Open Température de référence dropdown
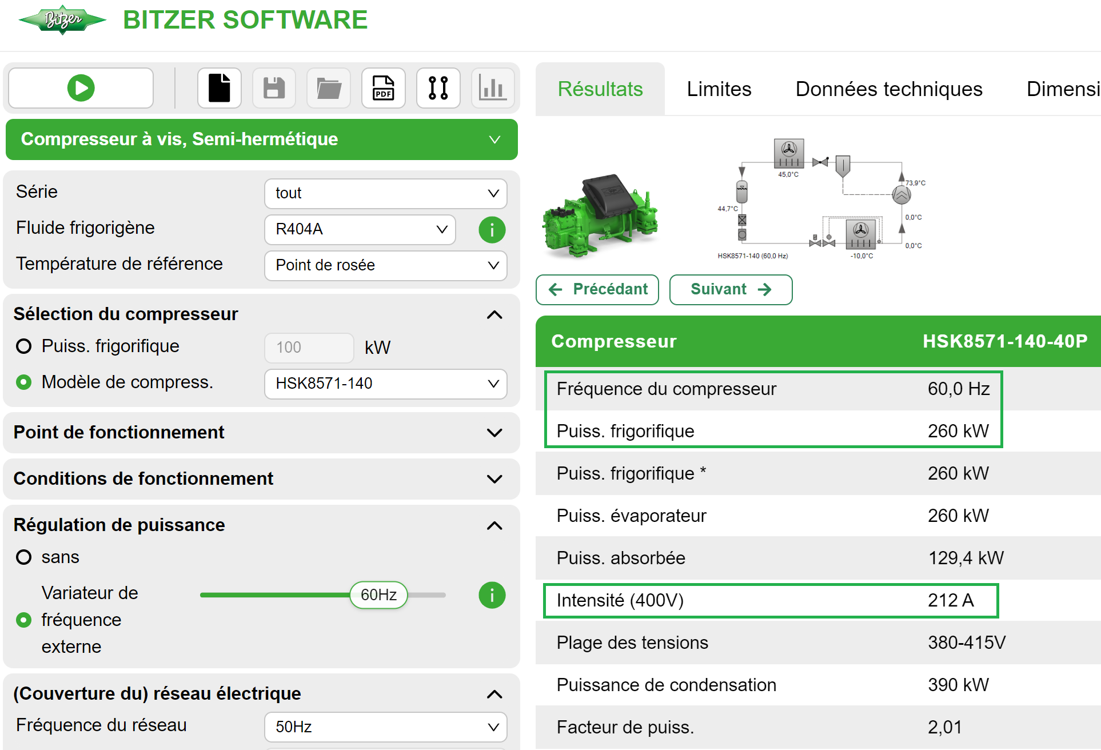The height and width of the screenshot is (750, 1101). pyautogui.click(x=385, y=265)
